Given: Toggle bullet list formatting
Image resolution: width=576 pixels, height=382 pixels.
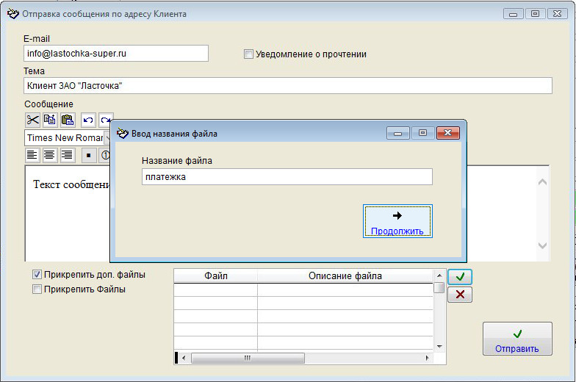Looking at the screenshot, I should [88, 156].
